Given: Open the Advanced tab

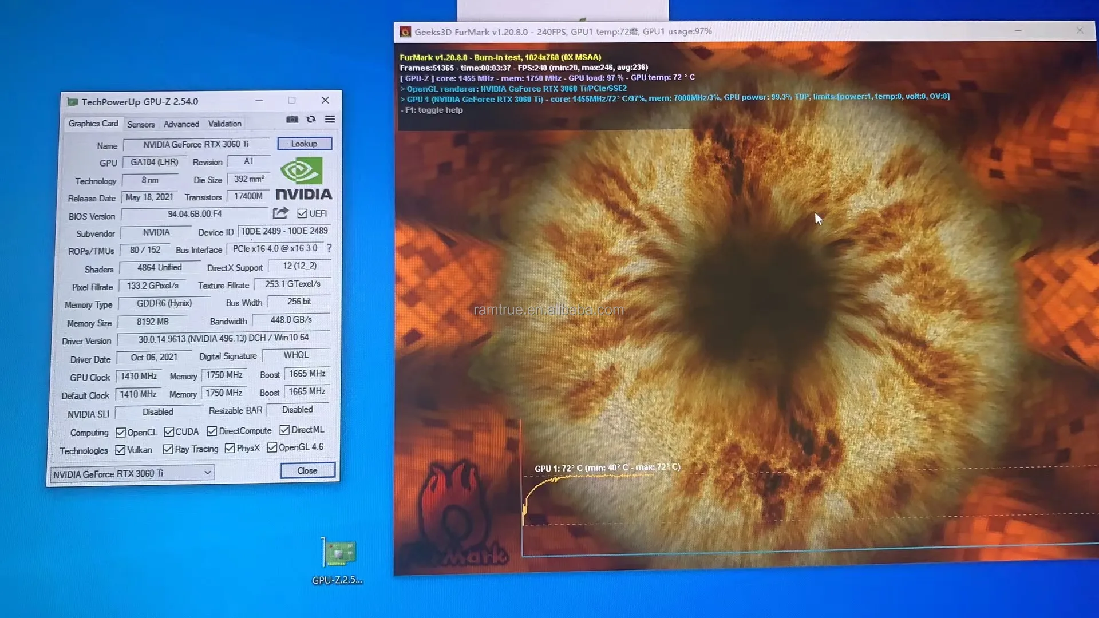Looking at the screenshot, I should tap(181, 124).
